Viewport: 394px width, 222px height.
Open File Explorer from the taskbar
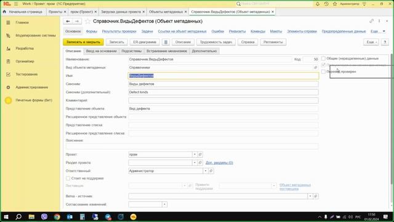click(31, 216)
